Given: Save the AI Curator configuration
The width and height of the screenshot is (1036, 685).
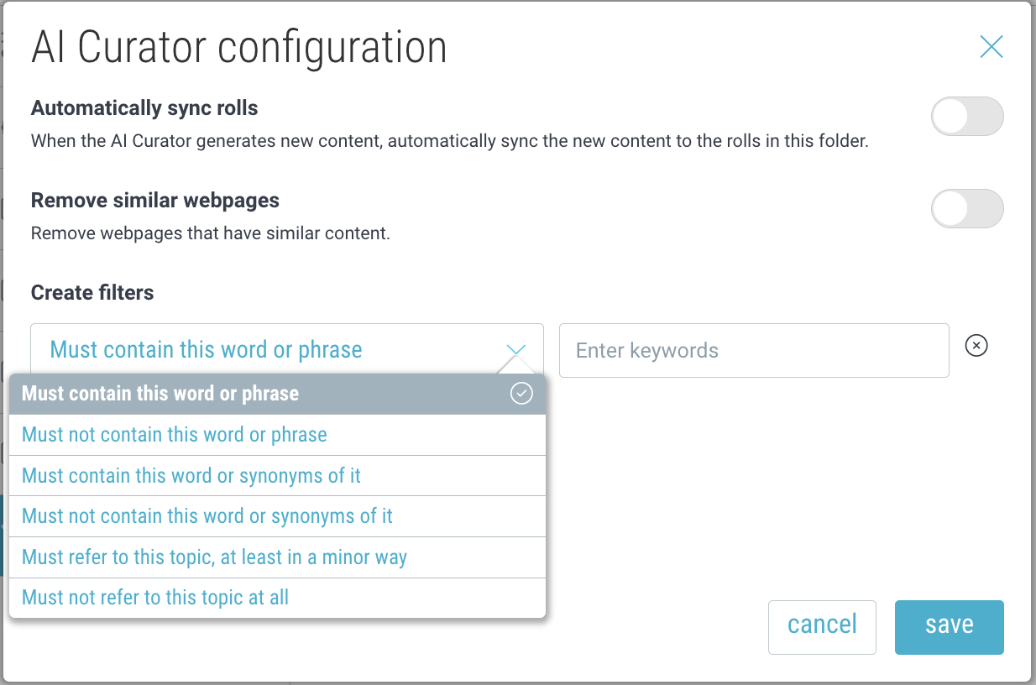Looking at the screenshot, I should point(949,626).
